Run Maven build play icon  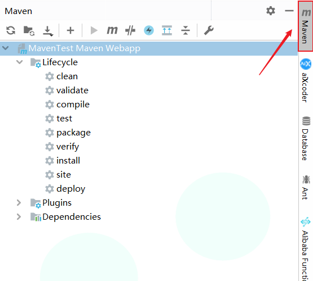94,30
